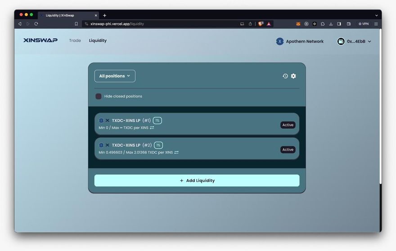The image size is (396, 251).
Task: Expand the tab list chevron
Action: coord(376,15)
